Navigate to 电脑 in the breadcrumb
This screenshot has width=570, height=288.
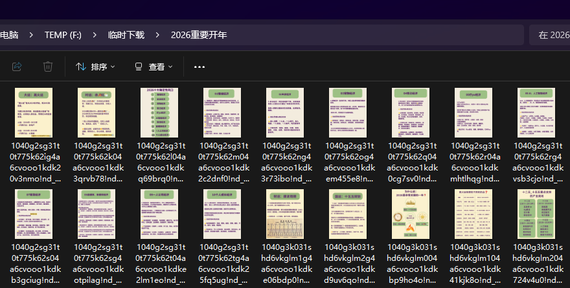click(x=9, y=35)
